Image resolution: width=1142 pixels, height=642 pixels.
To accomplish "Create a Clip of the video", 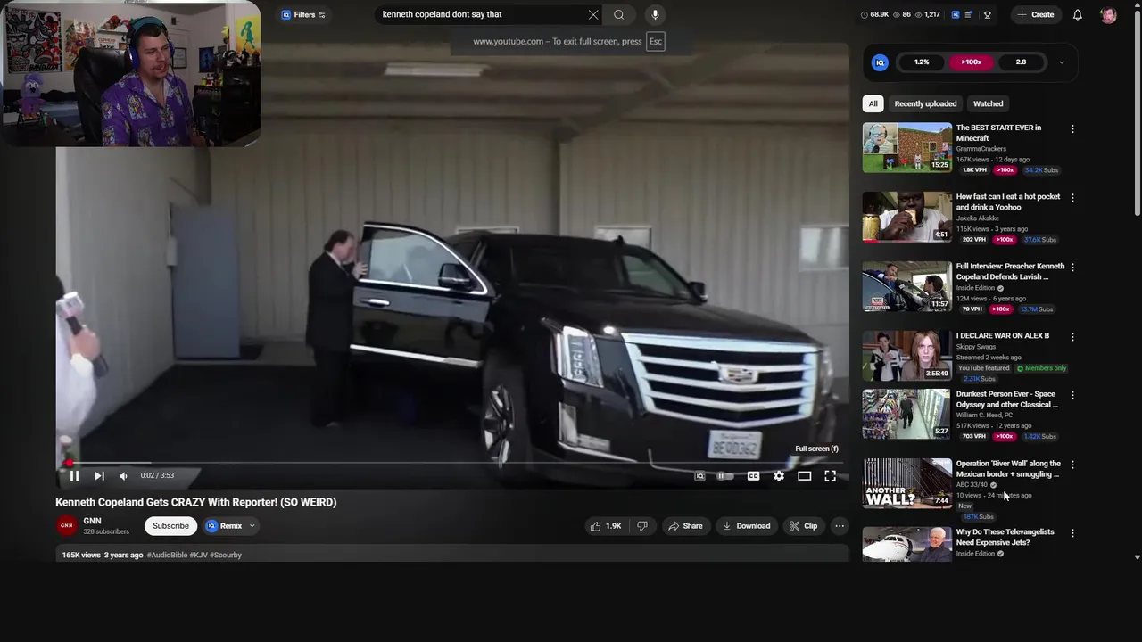I will coord(803,526).
